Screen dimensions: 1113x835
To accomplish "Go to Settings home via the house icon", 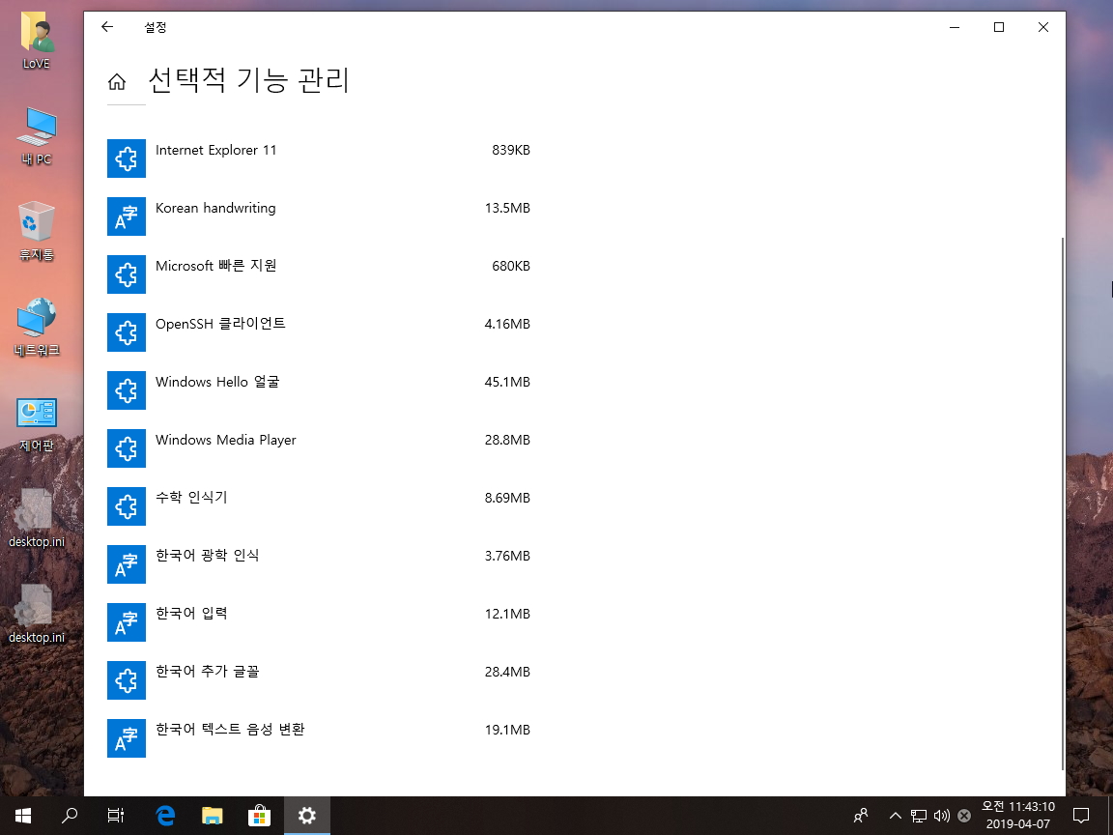I will click(117, 81).
